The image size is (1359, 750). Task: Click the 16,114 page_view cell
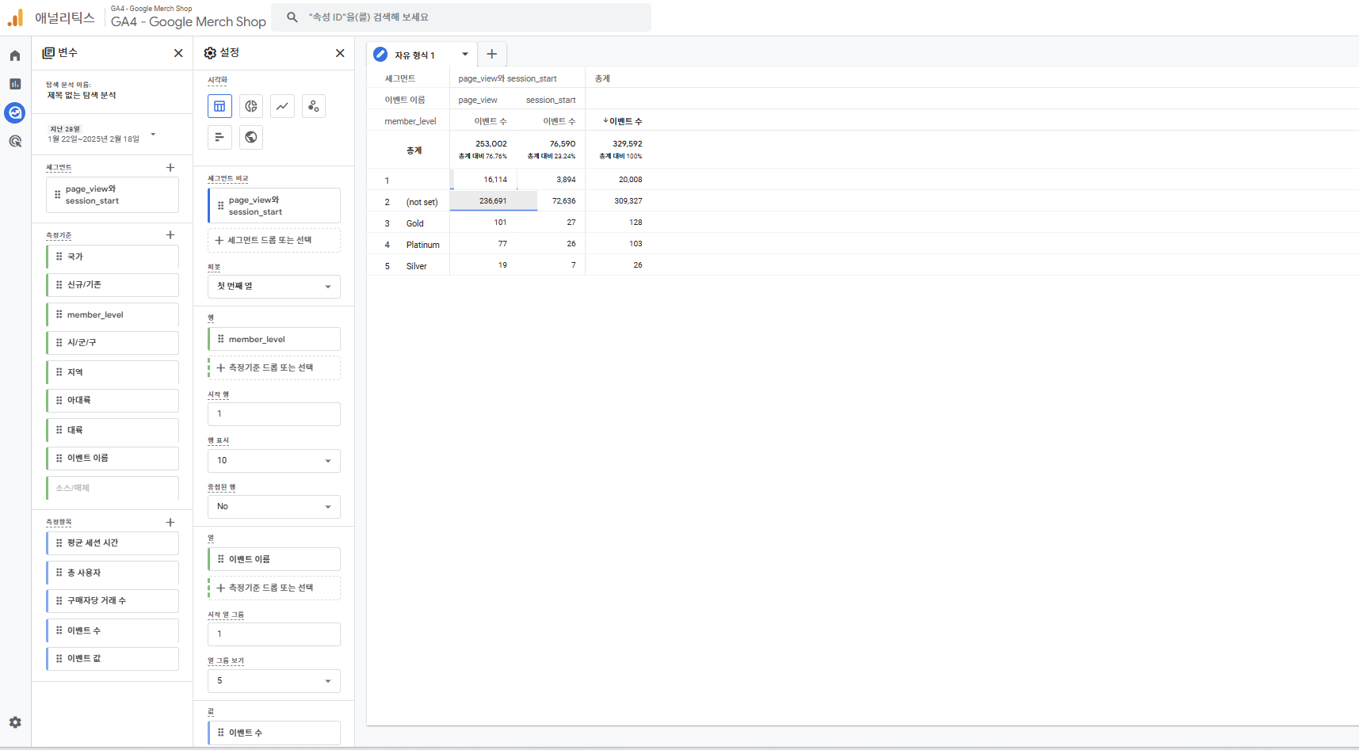(x=495, y=180)
